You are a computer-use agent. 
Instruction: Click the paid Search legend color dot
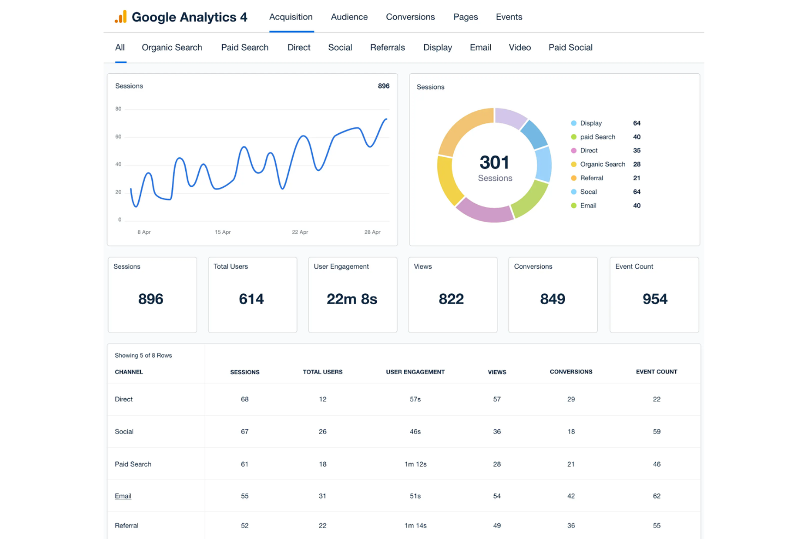coord(574,137)
